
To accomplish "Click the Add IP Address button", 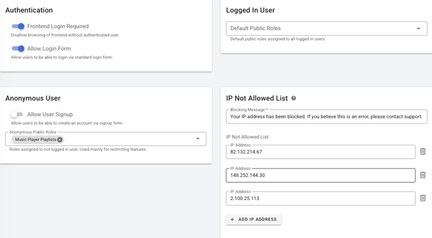I will 254,219.
